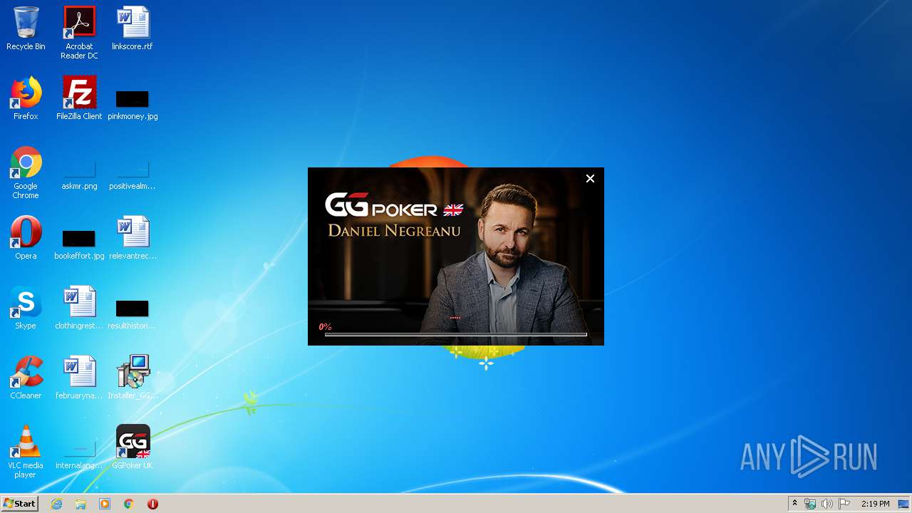Viewport: 912px width, 513px height.
Task: Click the 2:19 PM taskbar clock
Action: [875, 504]
